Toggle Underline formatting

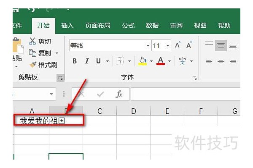[x=98, y=61]
